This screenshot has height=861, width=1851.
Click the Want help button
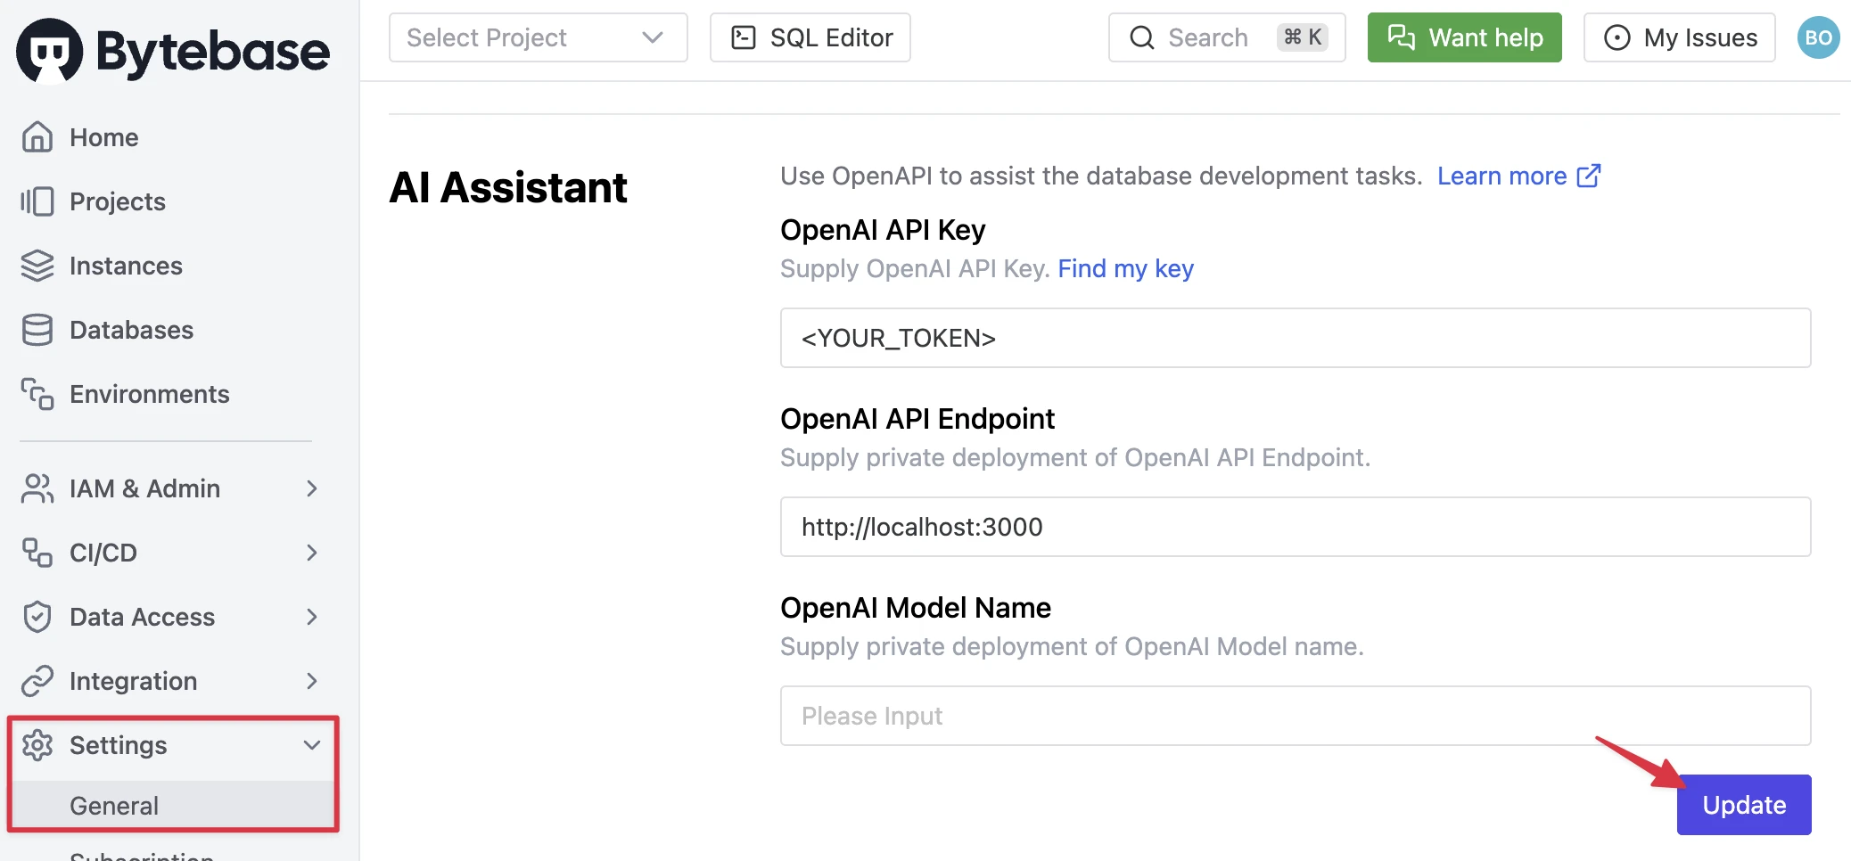[x=1465, y=37]
